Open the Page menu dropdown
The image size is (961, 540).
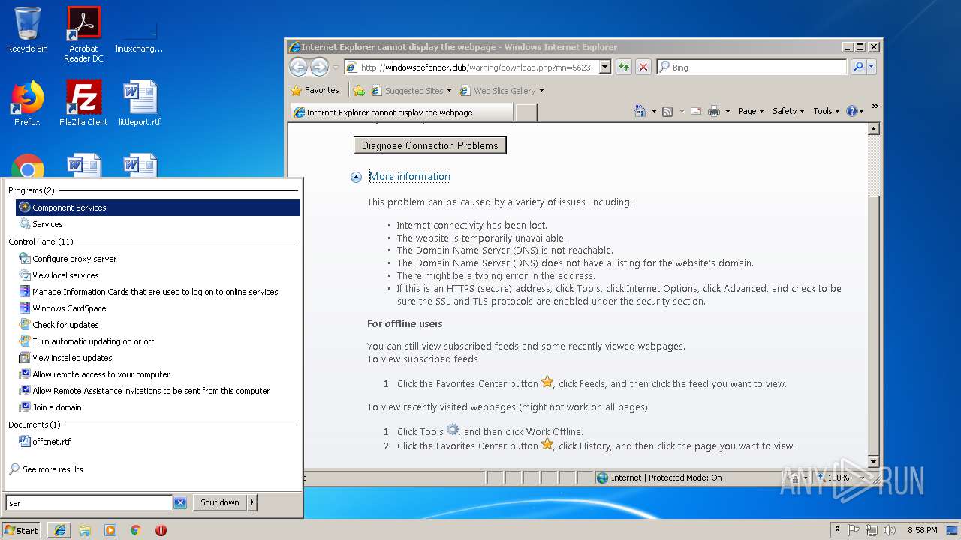(750, 111)
